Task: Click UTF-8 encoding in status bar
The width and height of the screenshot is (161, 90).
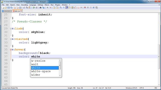Action: (142, 88)
